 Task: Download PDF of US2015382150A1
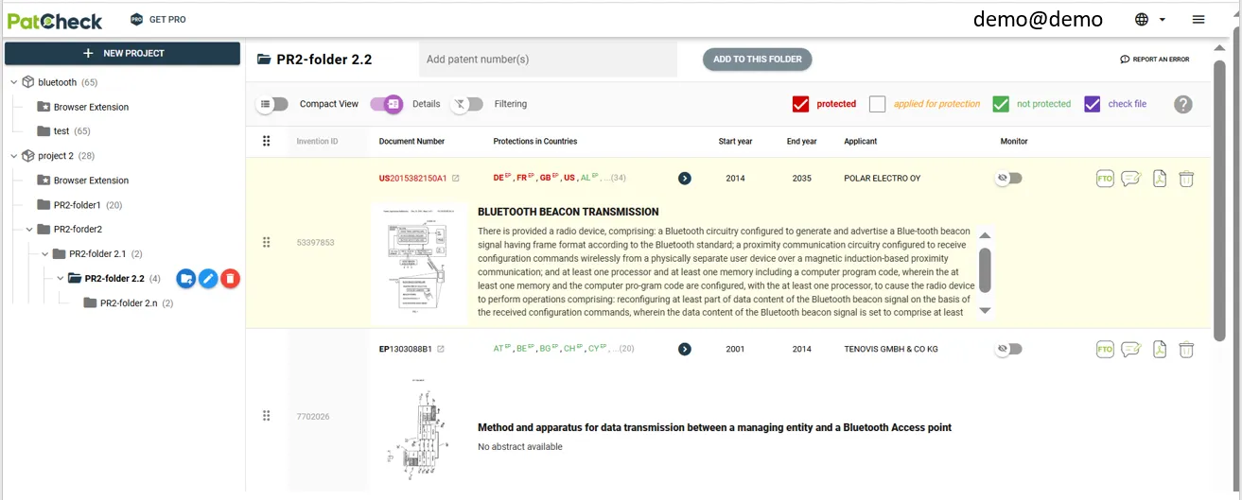pos(1160,179)
